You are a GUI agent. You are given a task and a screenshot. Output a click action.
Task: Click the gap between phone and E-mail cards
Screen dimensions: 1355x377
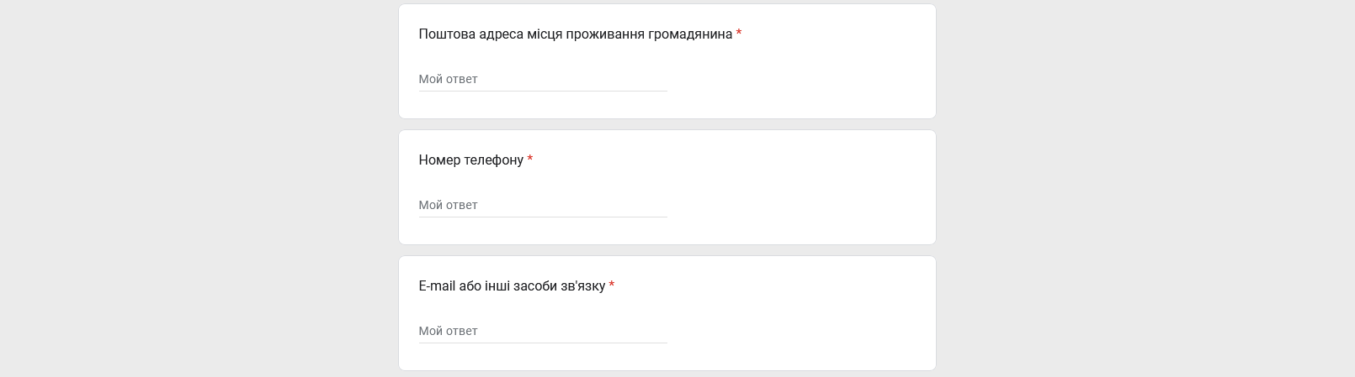(x=667, y=250)
